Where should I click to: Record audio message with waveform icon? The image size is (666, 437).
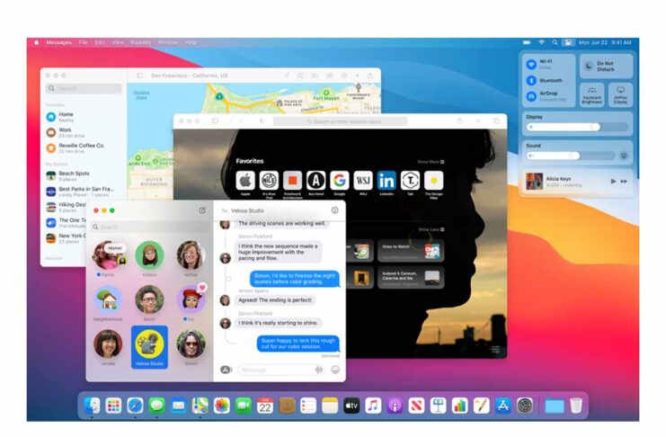pos(319,370)
